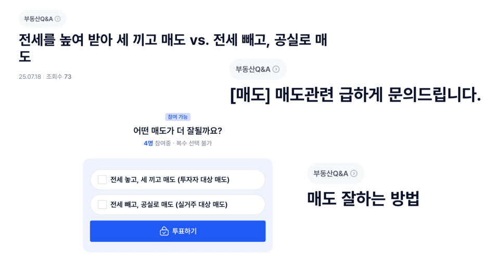Select the 부동산Q&A tag label above the [매도] 매도관련 title
The width and height of the screenshot is (496, 261).
pyautogui.click(x=253, y=69)
